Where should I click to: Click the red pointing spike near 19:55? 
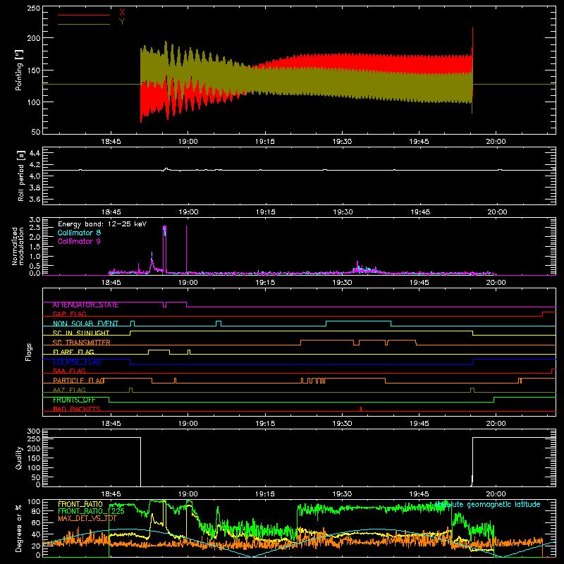(472, 42)
